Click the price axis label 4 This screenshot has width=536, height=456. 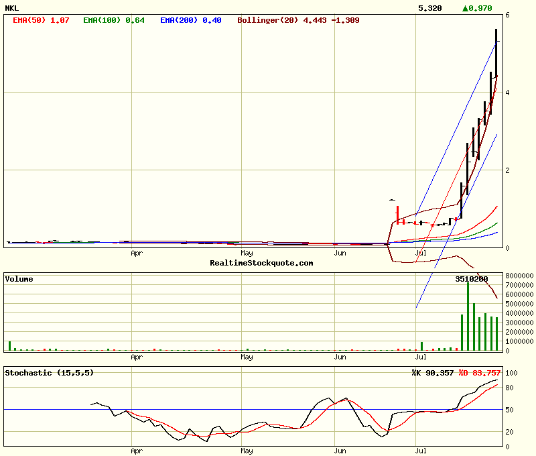click(508, 93)
